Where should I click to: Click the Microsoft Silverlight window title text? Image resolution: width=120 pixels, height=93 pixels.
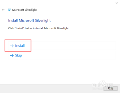click(x=24, y=10)
